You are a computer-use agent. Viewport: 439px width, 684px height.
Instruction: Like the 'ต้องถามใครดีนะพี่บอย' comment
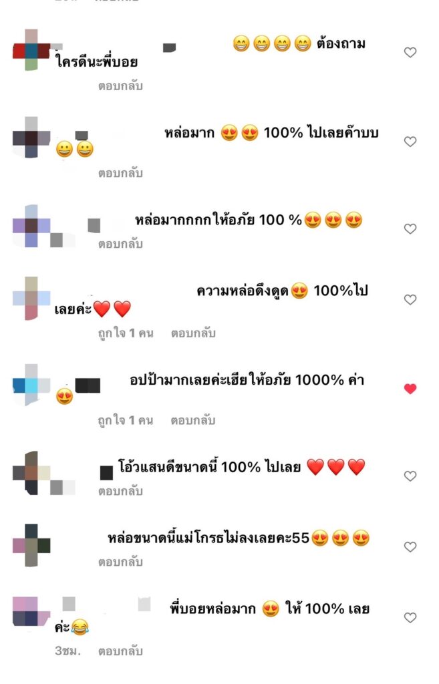click(x=410, y=52)
